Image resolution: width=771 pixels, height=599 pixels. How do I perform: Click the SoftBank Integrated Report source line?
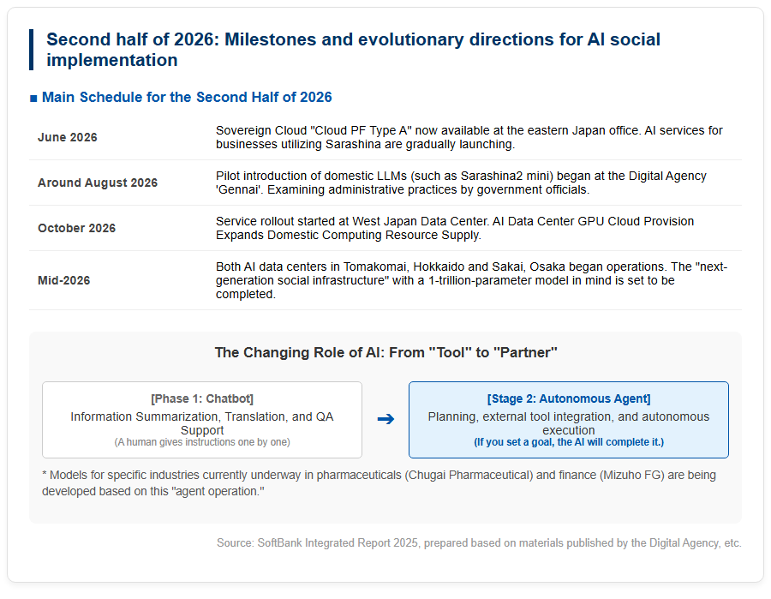pyautogui.click(x=479, y=543)
